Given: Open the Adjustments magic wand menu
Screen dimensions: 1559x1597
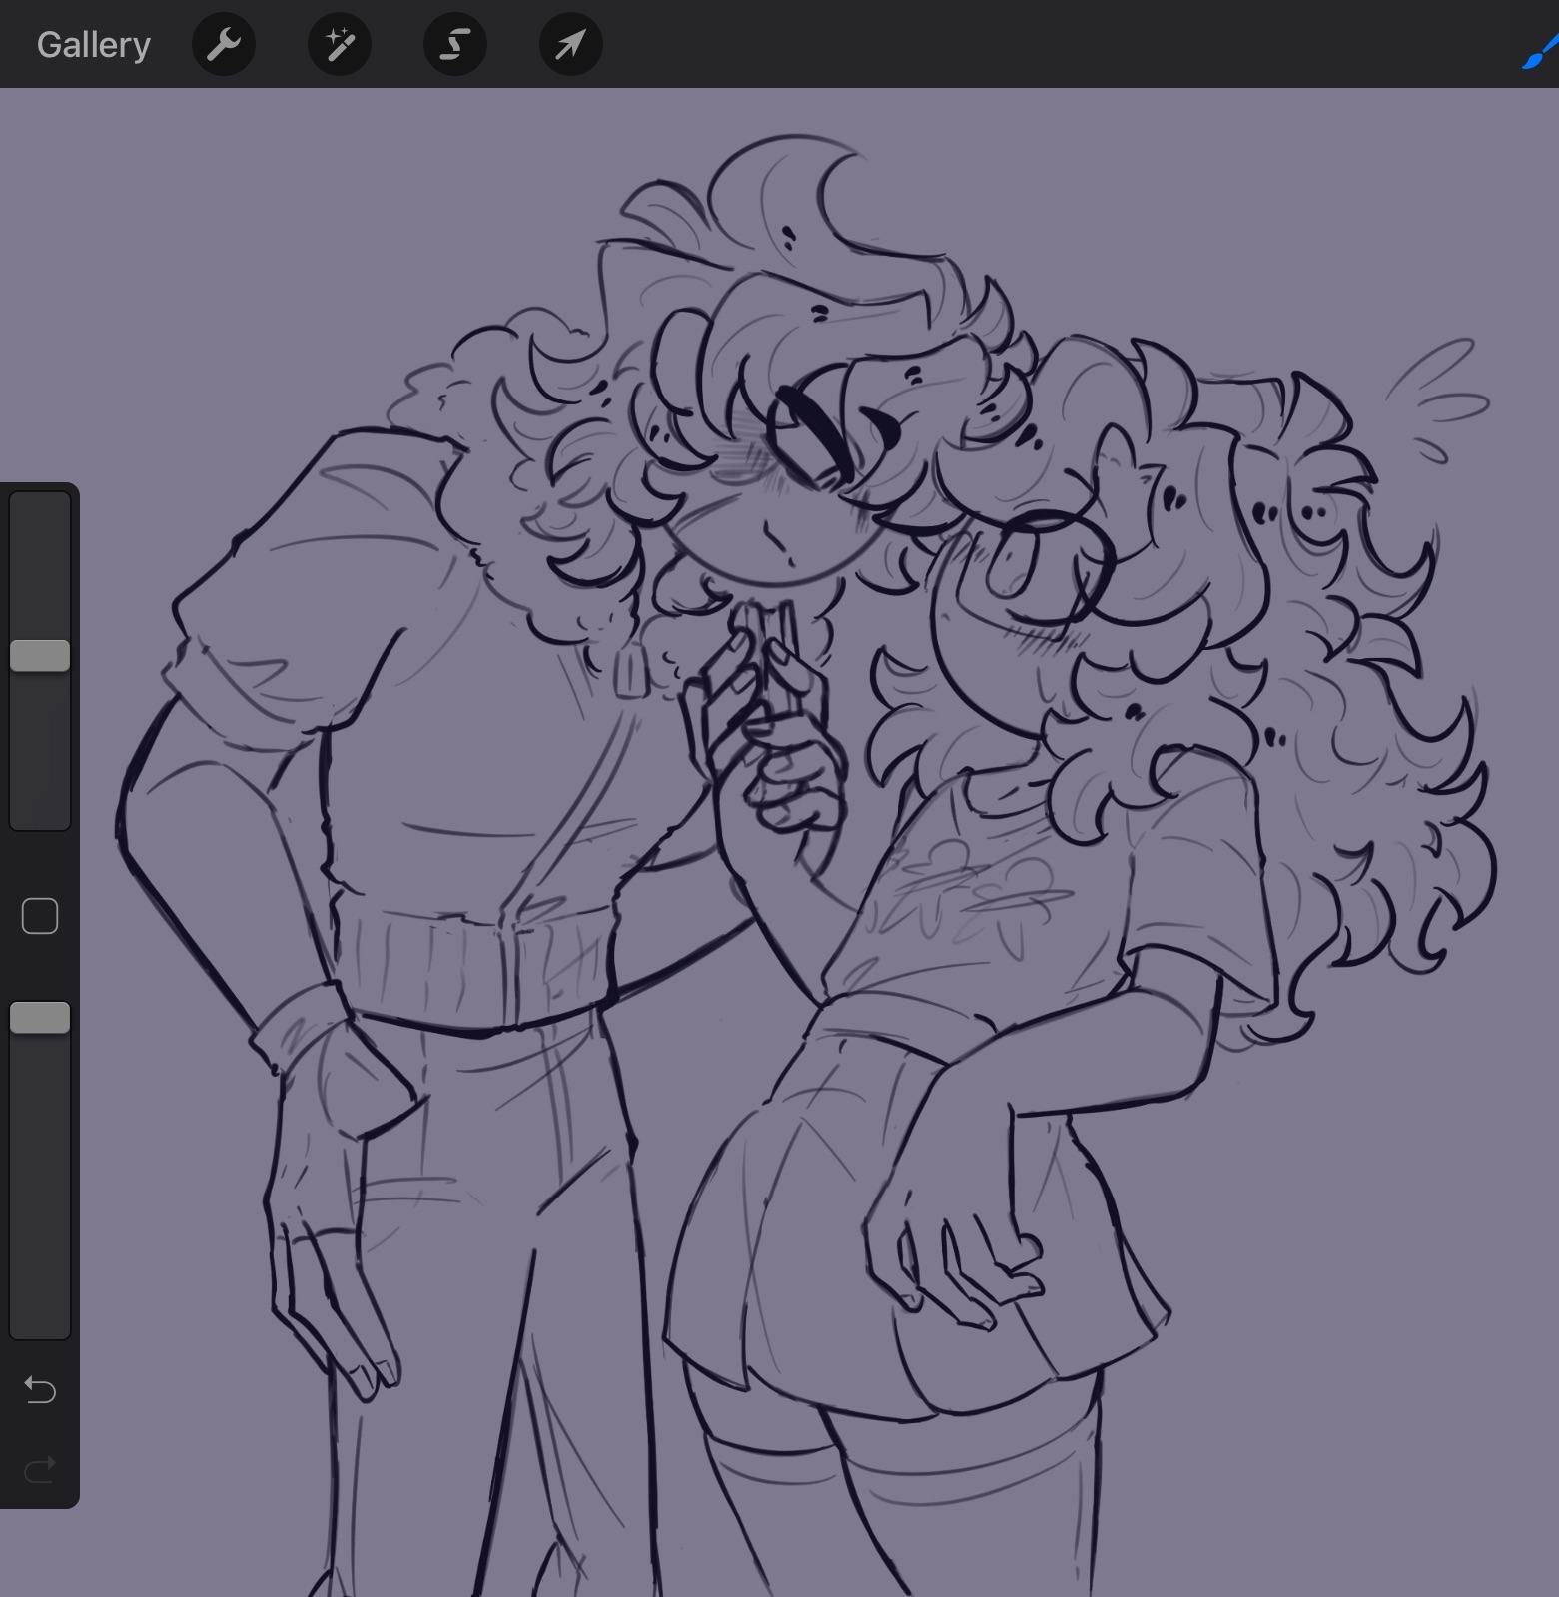Looking at the screenshot, I should (x=340, y=45).
